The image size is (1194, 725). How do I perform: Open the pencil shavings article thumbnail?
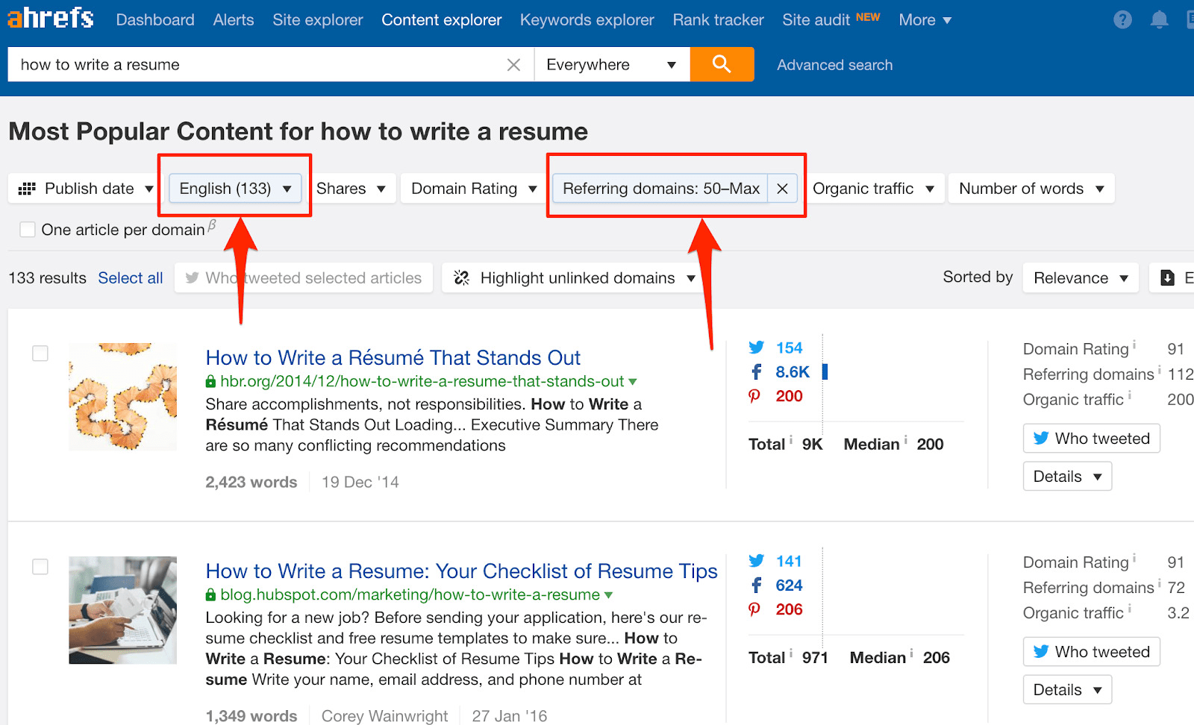[x=123, y=396]
